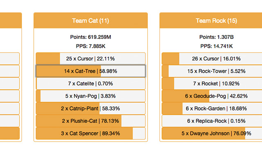Viewport: 262px width, 164px height.
Task: Click the Team Cat PPS 7.885K text
Action: tap(90, 46)
